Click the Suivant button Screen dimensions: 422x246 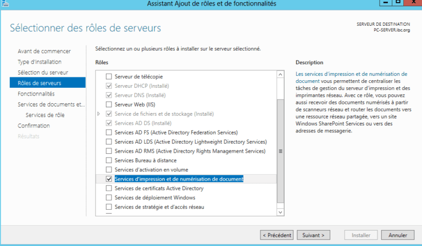314,235
